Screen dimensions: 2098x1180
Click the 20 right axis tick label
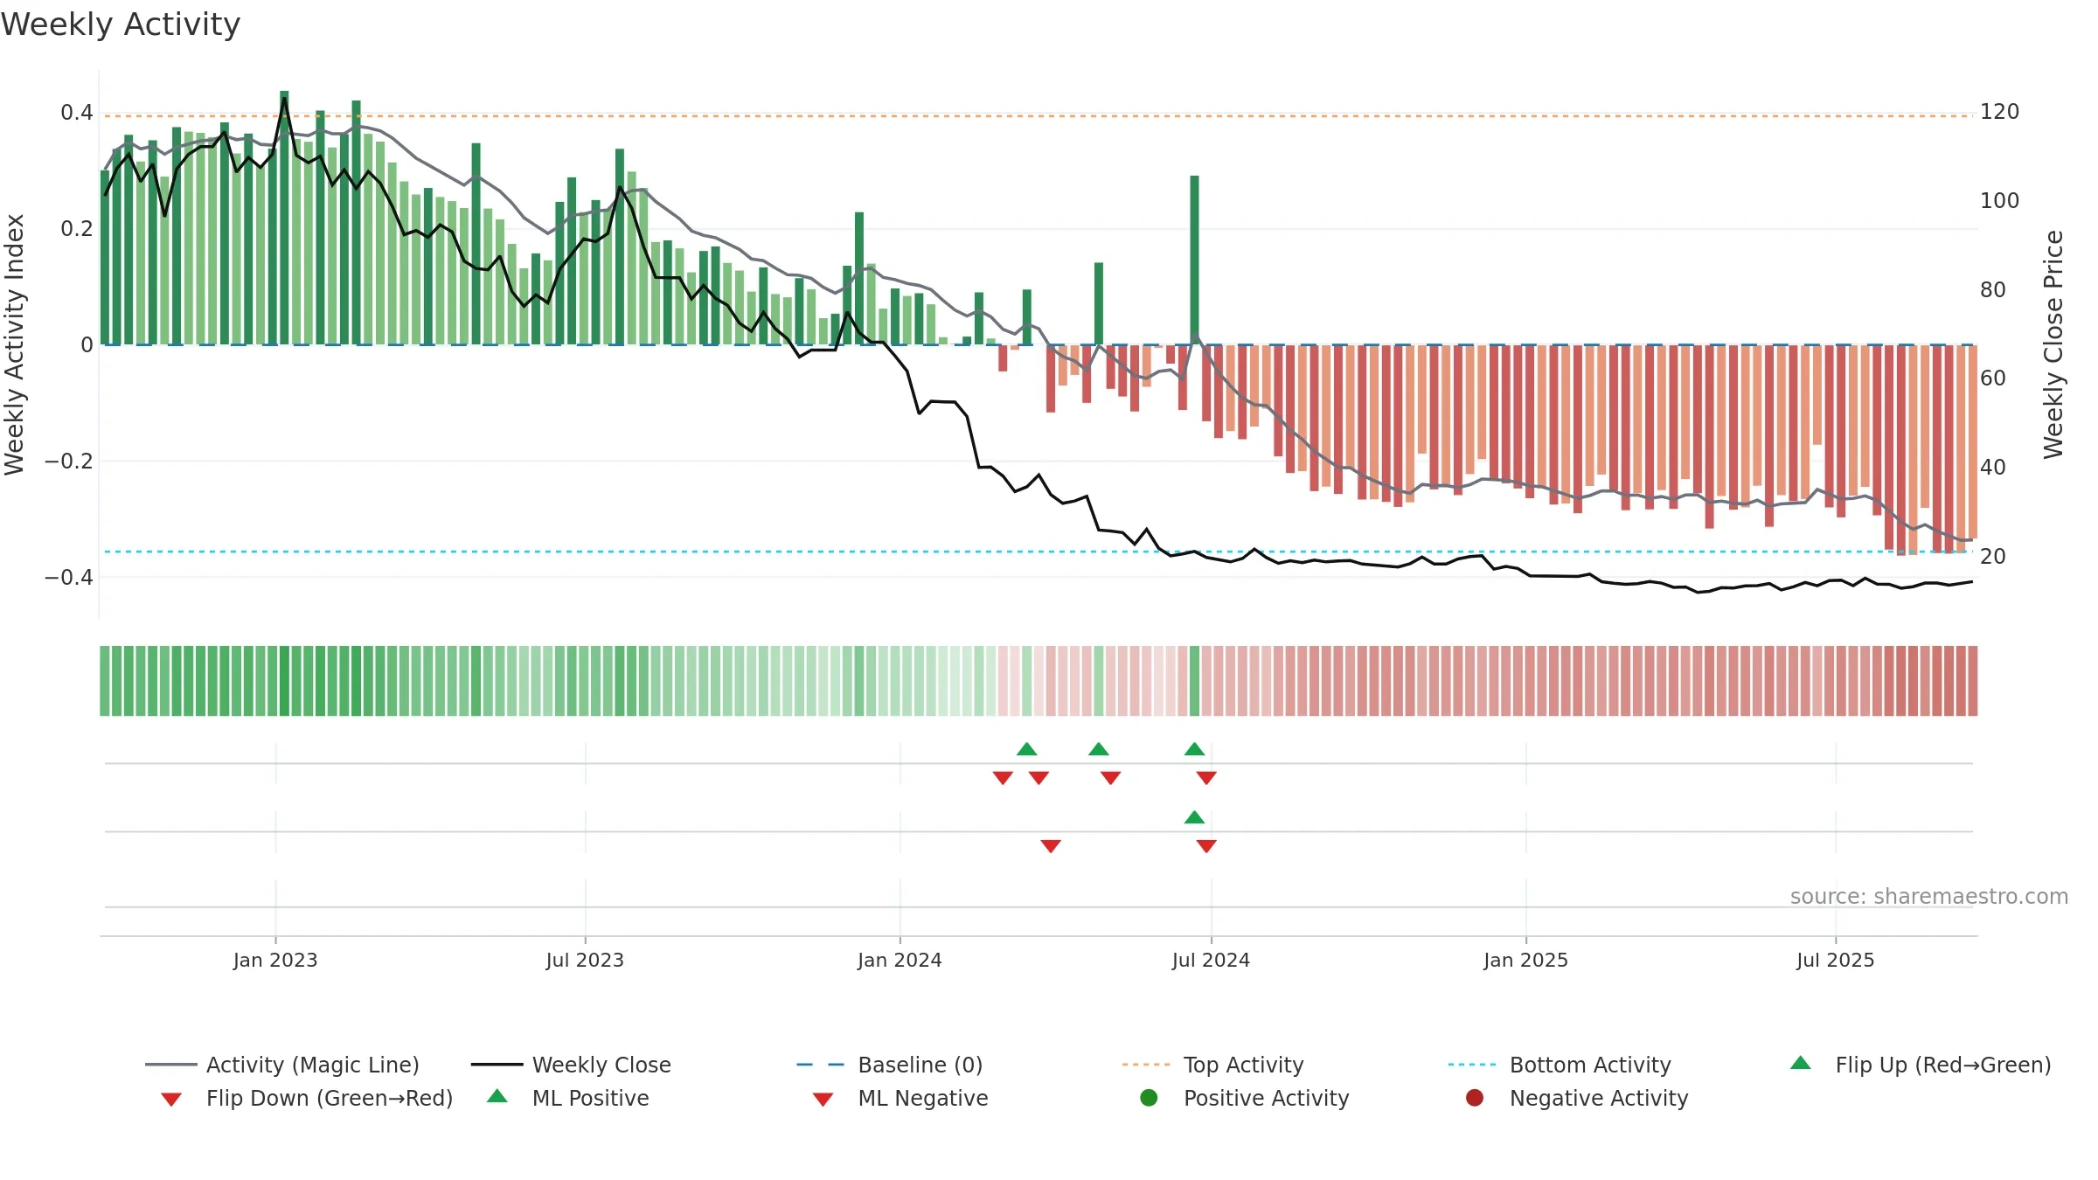coord(1993,556)
